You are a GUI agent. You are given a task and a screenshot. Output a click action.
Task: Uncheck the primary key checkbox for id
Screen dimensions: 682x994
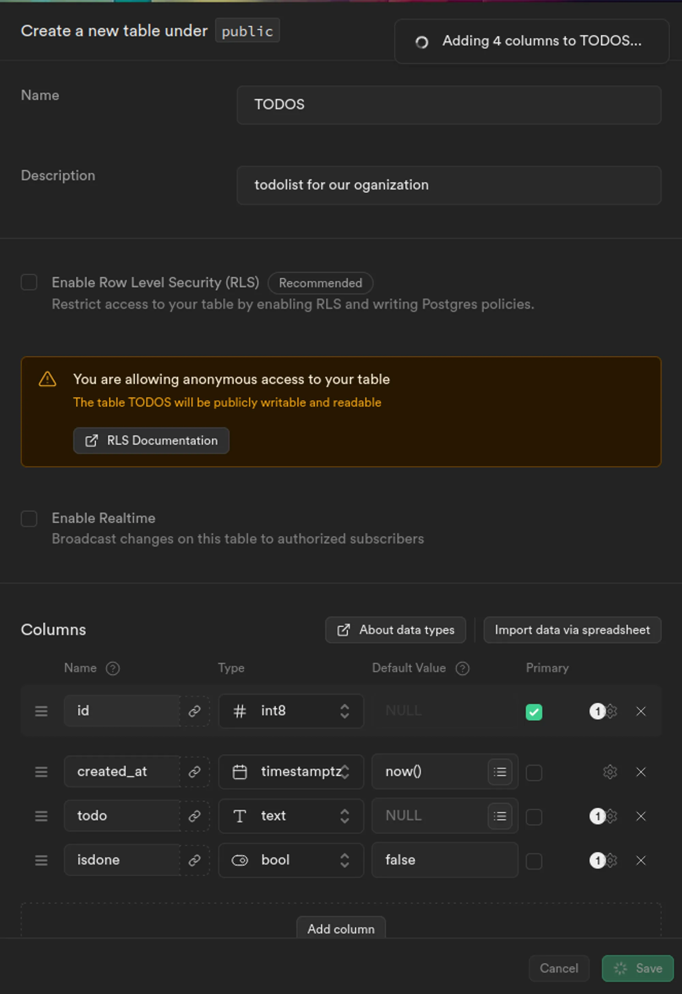[x=534, y=712]
